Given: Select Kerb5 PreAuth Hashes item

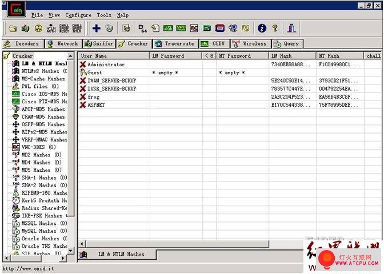Looking at the screenshot, I should coord(39,200).
